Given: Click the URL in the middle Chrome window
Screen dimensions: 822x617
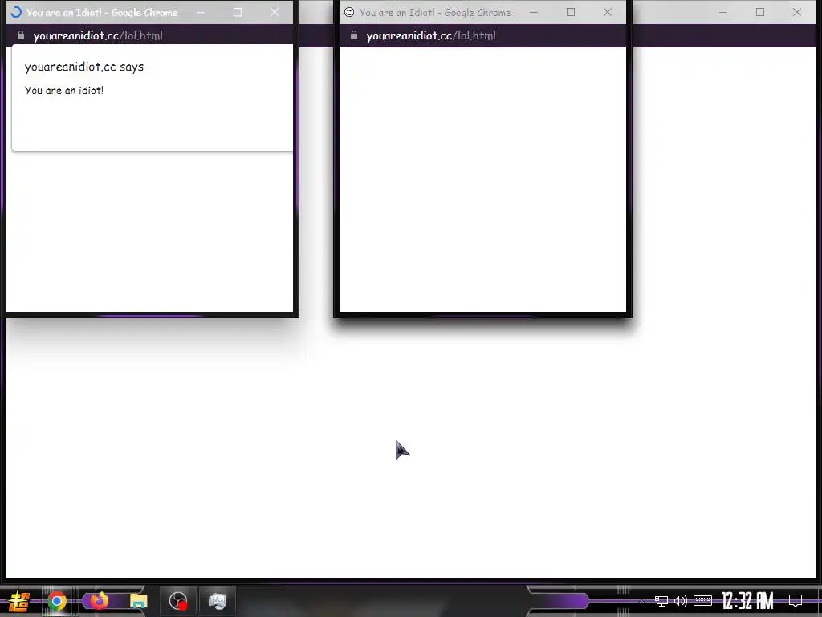Looking at the screenshot, I should point(431,35).
